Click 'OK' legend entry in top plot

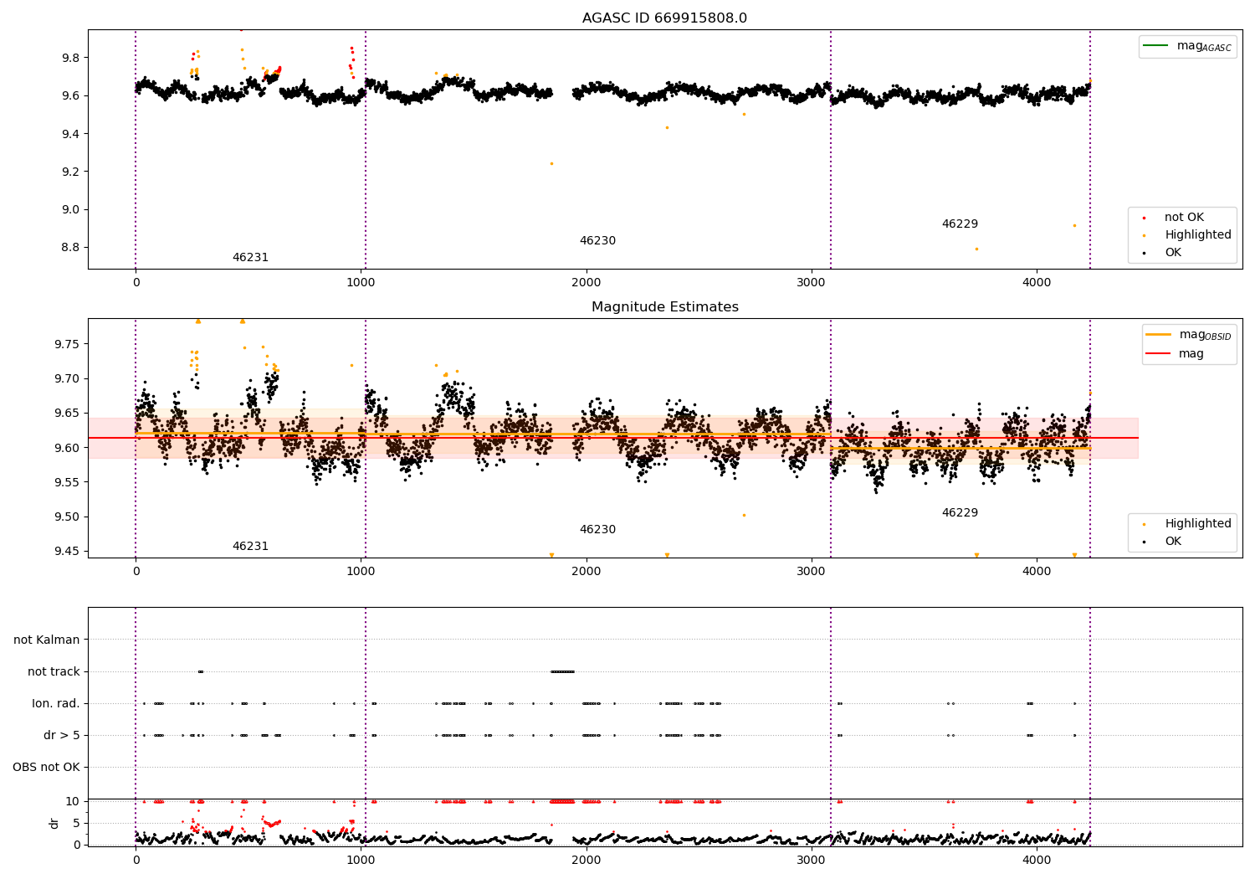tap(1163, 253)
